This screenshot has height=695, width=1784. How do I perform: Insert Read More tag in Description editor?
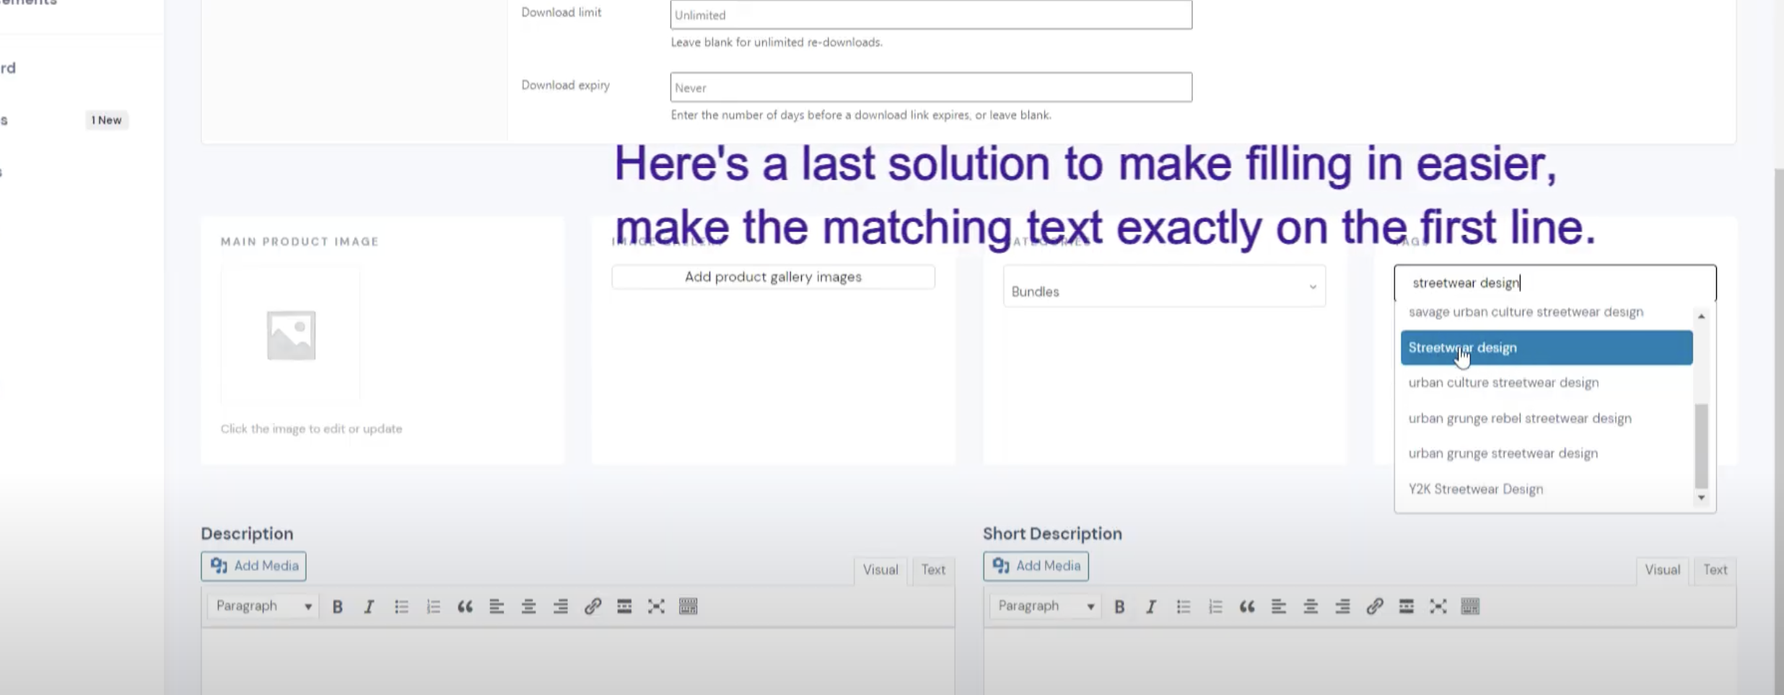pos(624,606)
